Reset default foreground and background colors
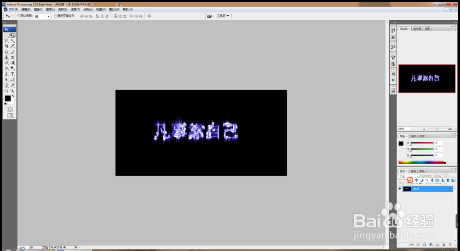460x251 pixels. point(5,104)
